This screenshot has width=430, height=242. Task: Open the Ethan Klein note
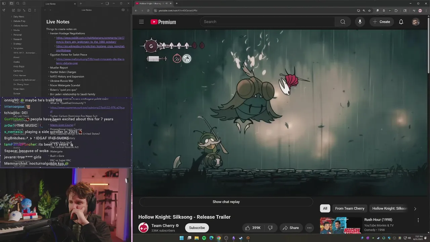19,89
